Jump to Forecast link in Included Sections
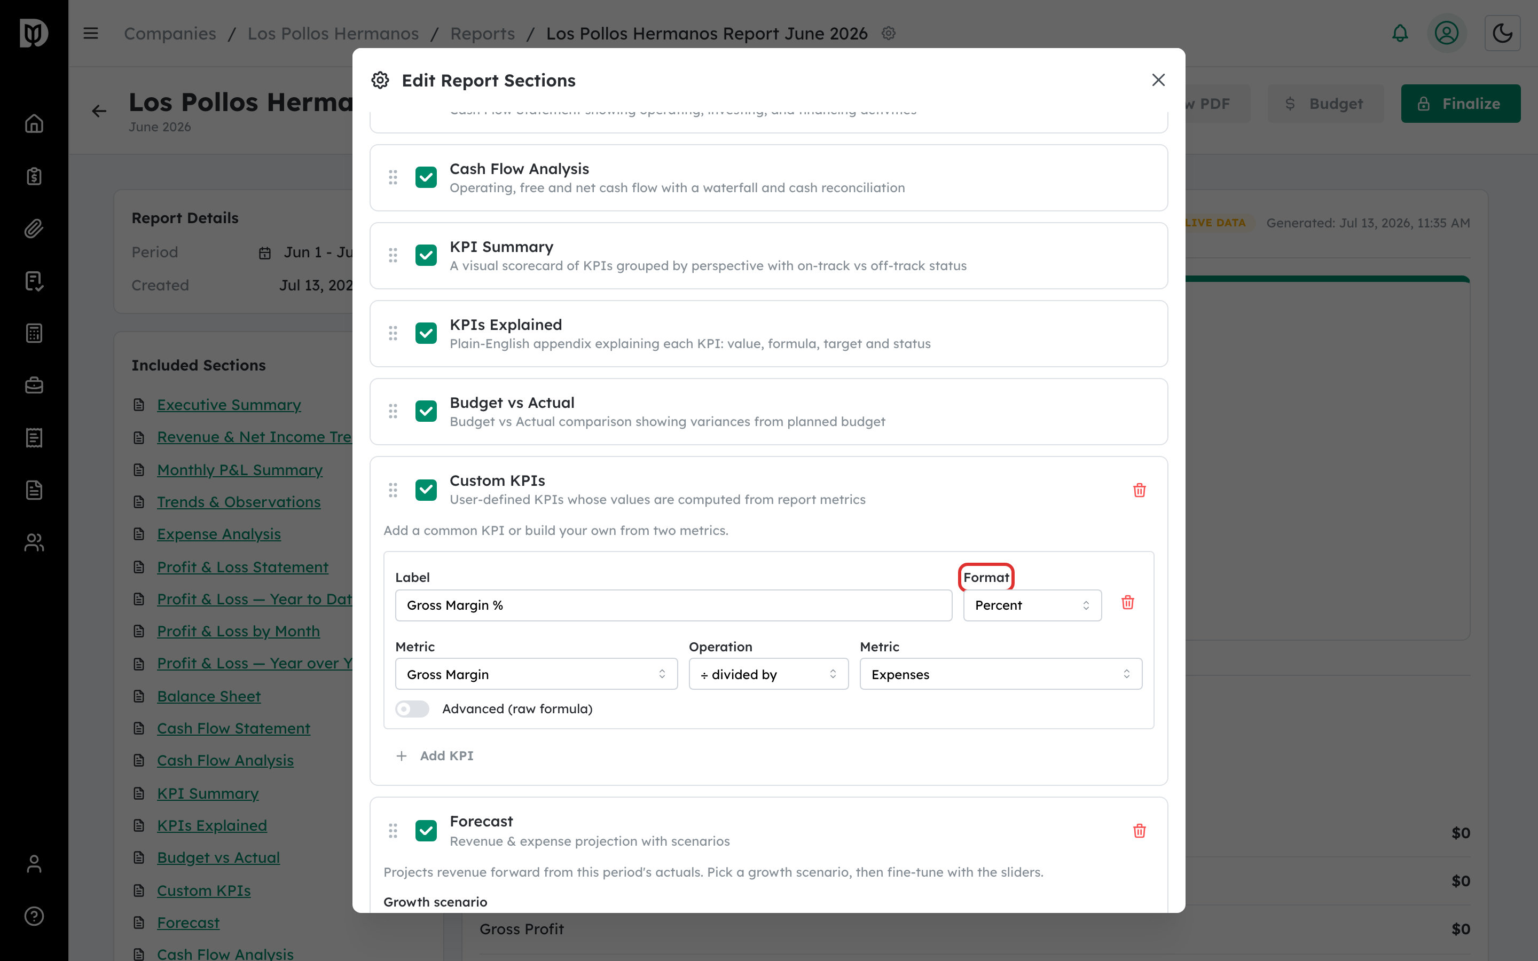Image resolution: width=1538 pixels, height=961 pixels. 188,922
